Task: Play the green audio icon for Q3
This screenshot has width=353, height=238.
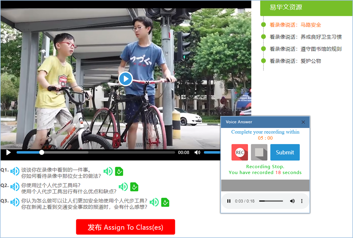Action: pos(154,202)
